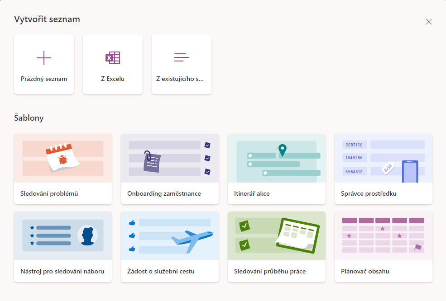This screenshot has height=301, width=446.
Task: Click the purple content calendar thumbnail
Action: coord(384,236)
